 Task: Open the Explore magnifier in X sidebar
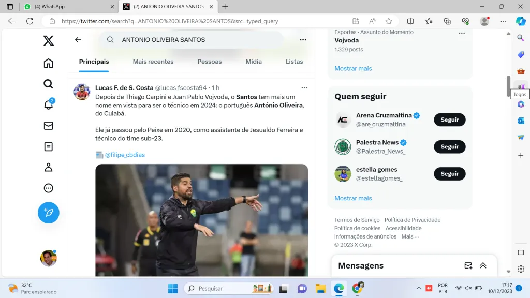click(48, 84)
